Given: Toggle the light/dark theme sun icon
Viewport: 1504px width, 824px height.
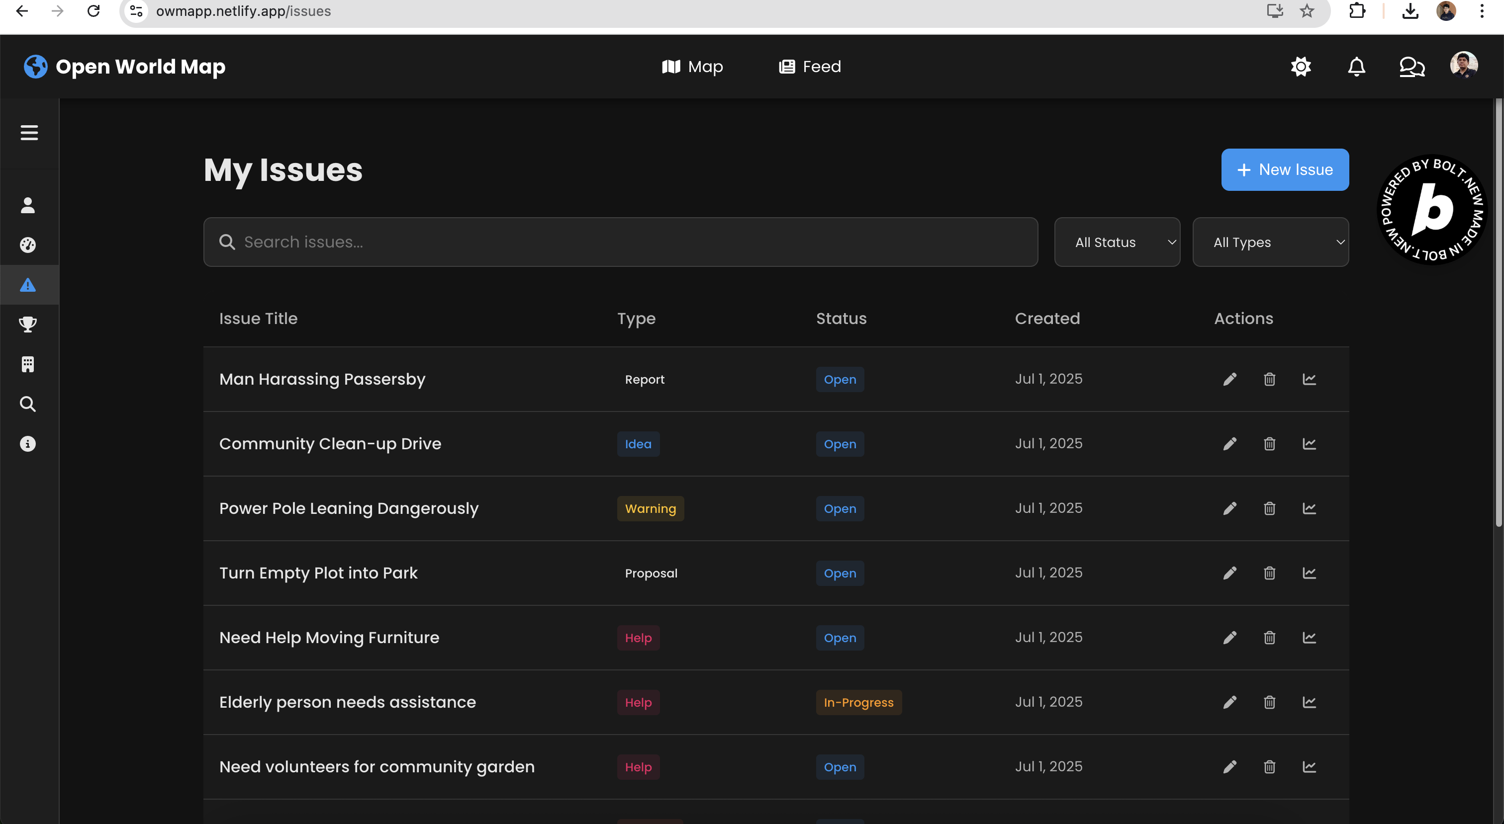Looking at the screenshot, I should (1301, 67).
